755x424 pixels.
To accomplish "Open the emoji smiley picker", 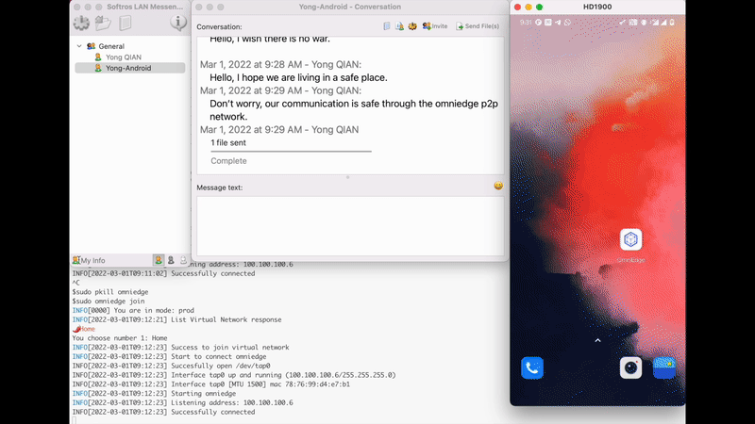I will pos(497,186).
